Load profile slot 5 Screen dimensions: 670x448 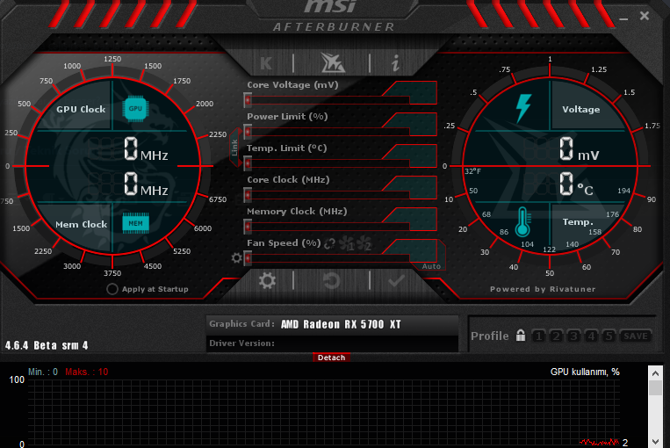click(609, 336)
